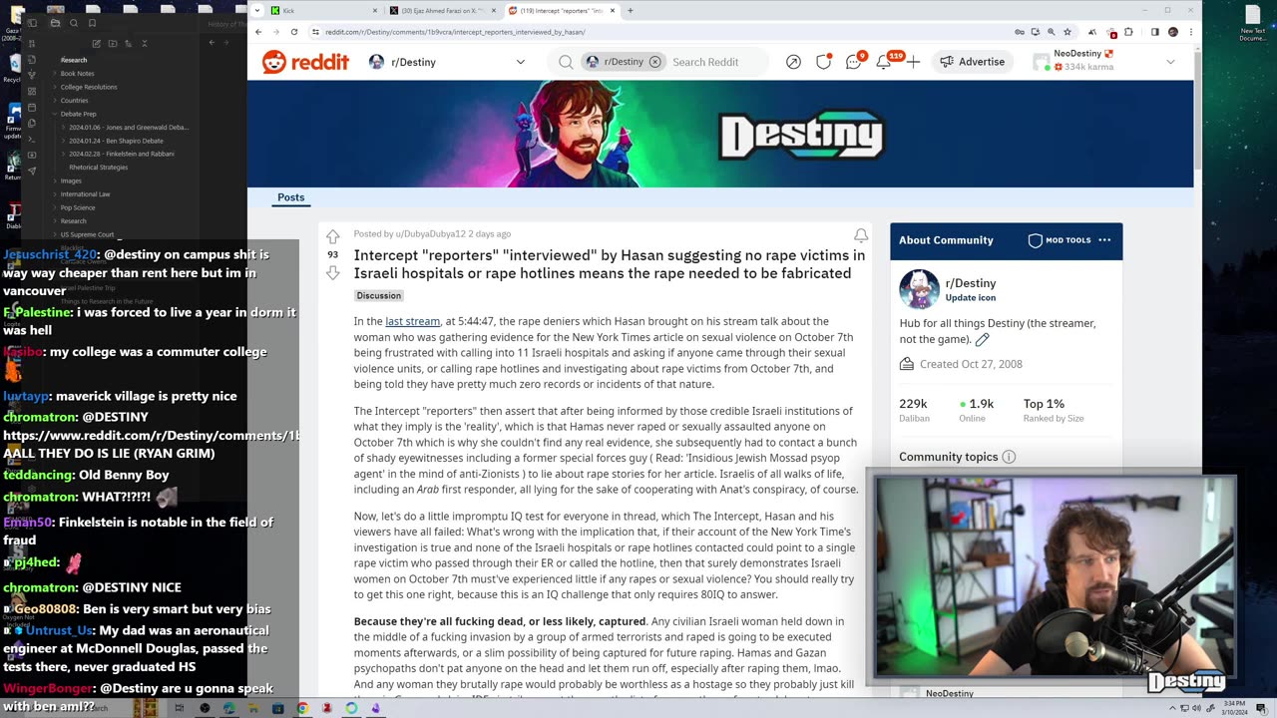Click the Update icon link
Viewport: 1277px width, 718px height.
tap(970, 298)
